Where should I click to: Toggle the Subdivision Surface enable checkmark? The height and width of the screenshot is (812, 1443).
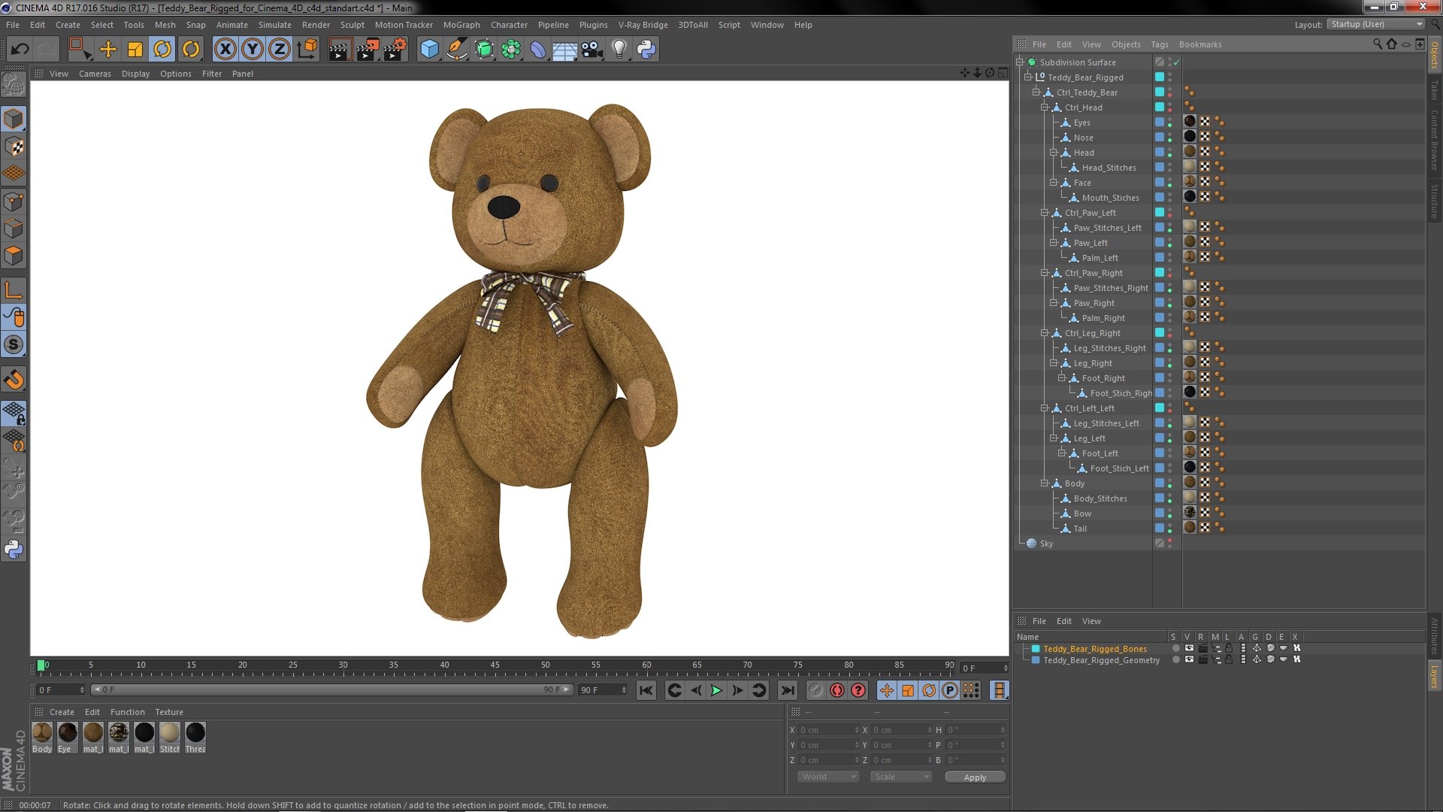[1177, 62]
